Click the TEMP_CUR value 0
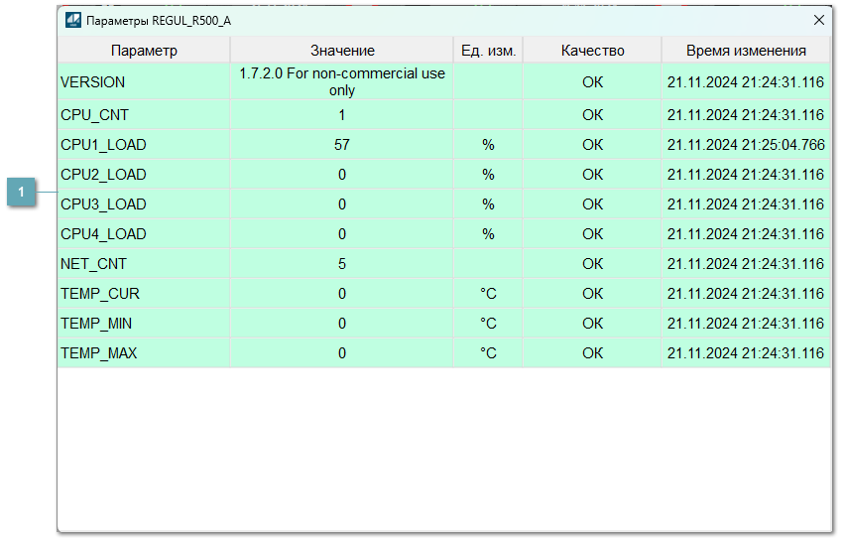Screen dimensions: 845x541 tap(341, 293)
